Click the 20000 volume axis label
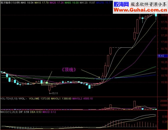This screenshot has width=168, height=130. tap(164, 101)
